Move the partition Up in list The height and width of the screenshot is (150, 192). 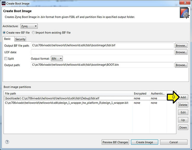[183, 120]
